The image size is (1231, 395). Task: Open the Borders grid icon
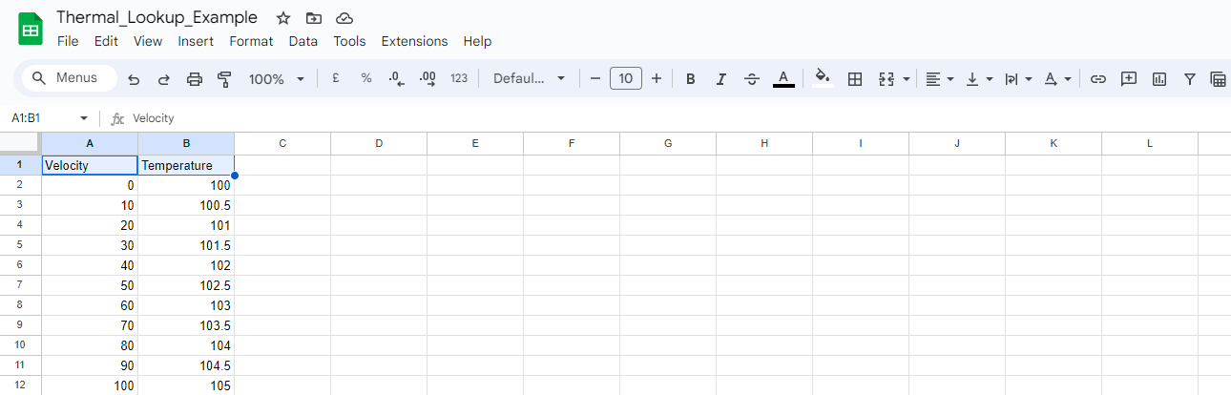pyautogui.click(x=855, y=79)
